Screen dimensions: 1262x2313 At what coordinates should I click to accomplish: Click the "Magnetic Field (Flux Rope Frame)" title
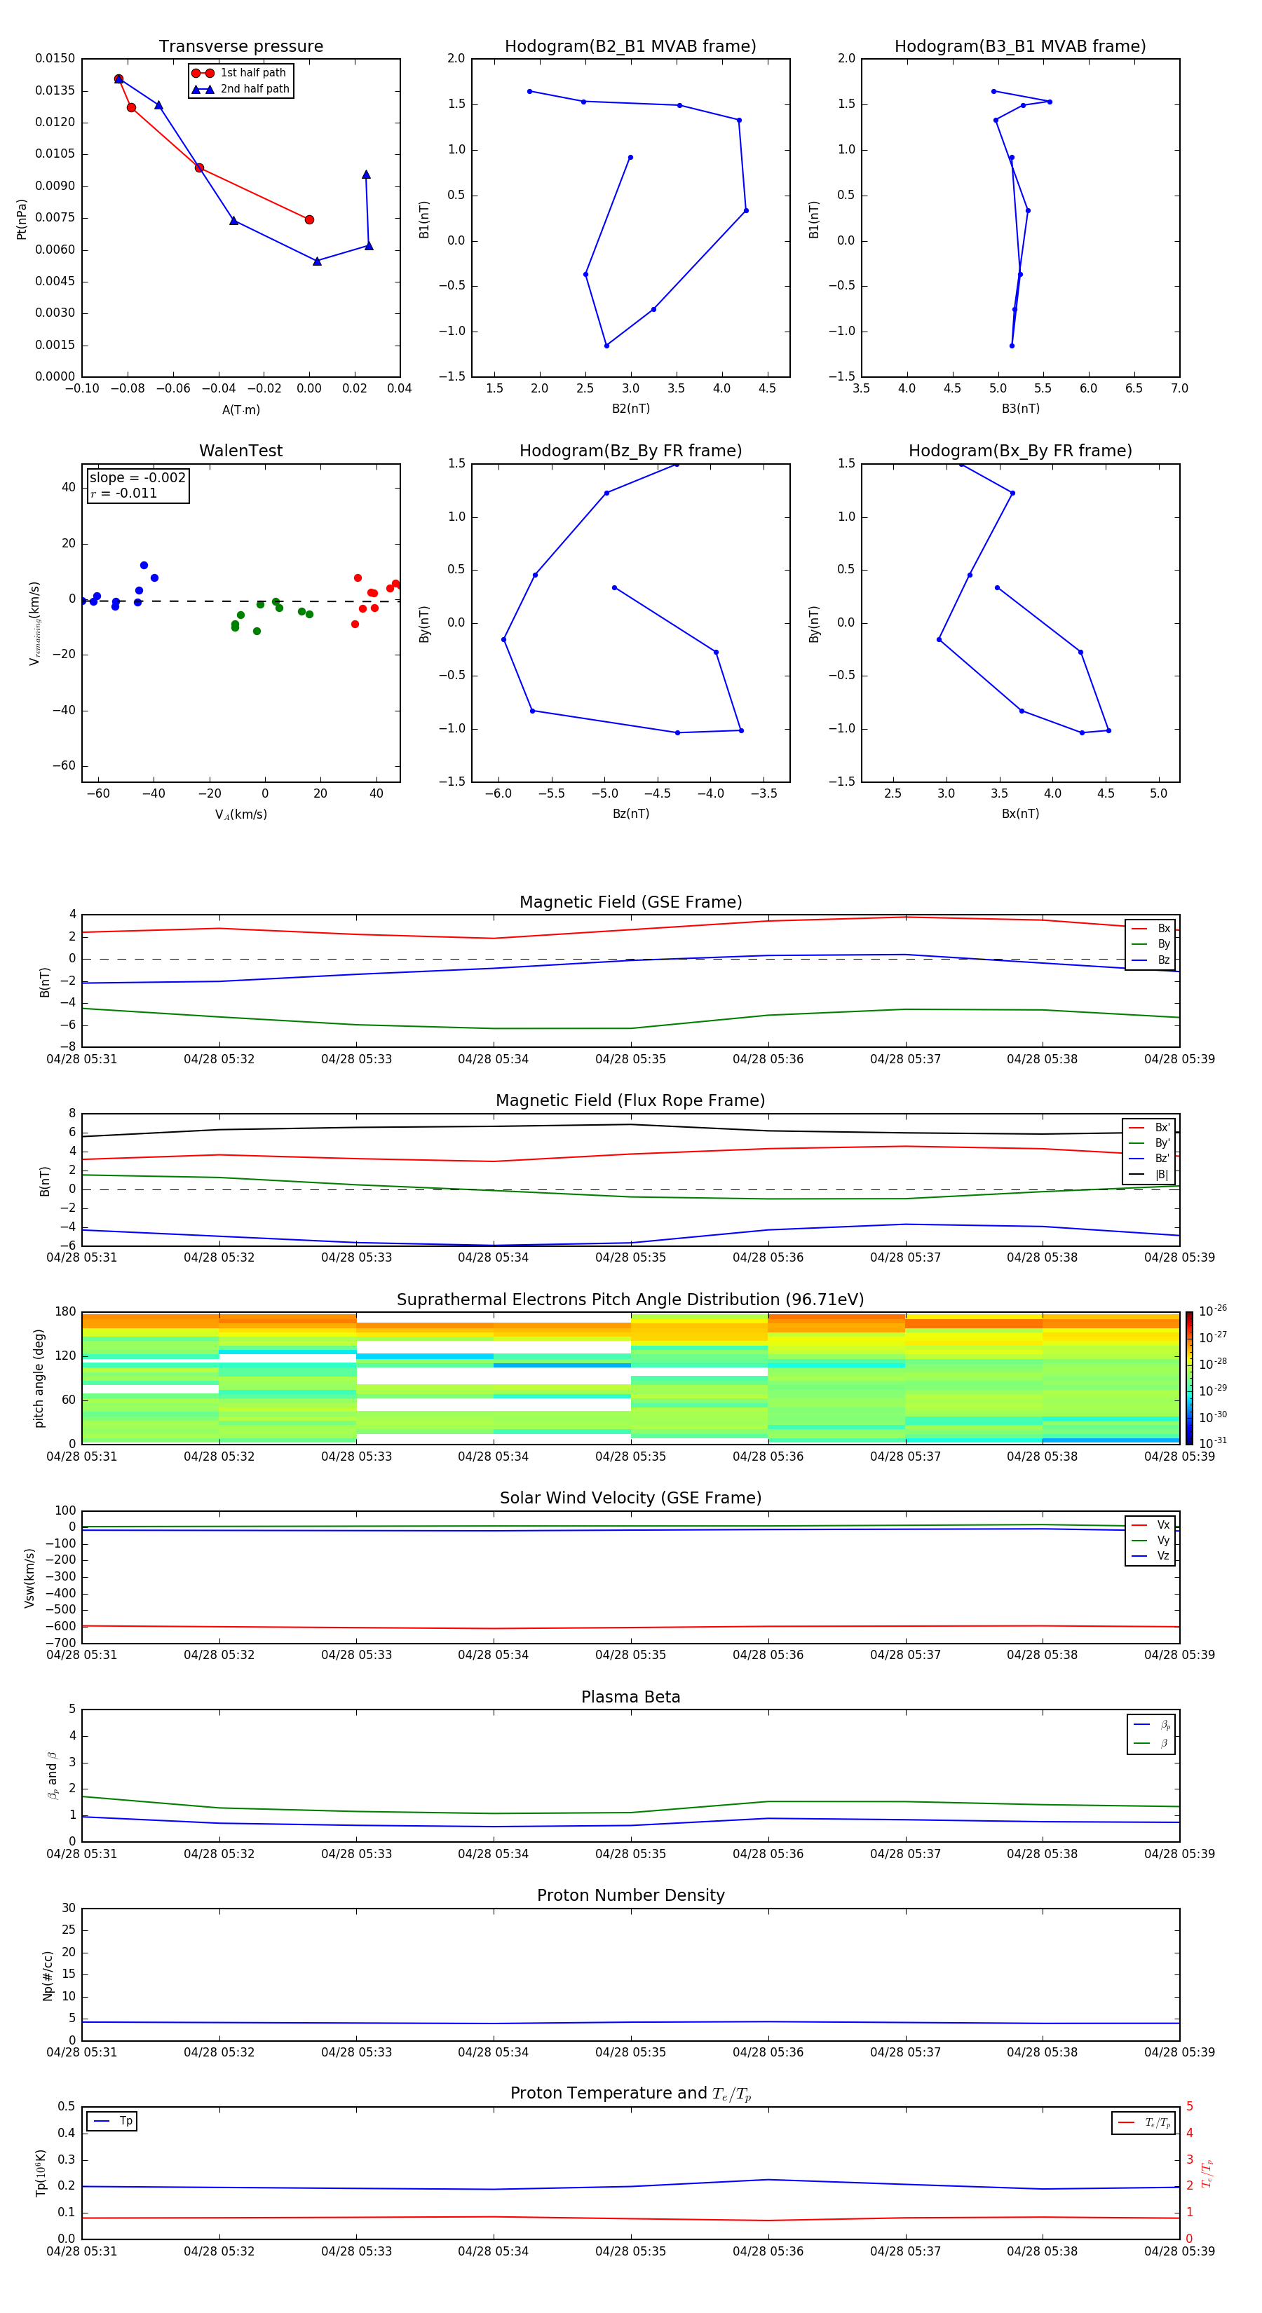(x=630, y=1100)
